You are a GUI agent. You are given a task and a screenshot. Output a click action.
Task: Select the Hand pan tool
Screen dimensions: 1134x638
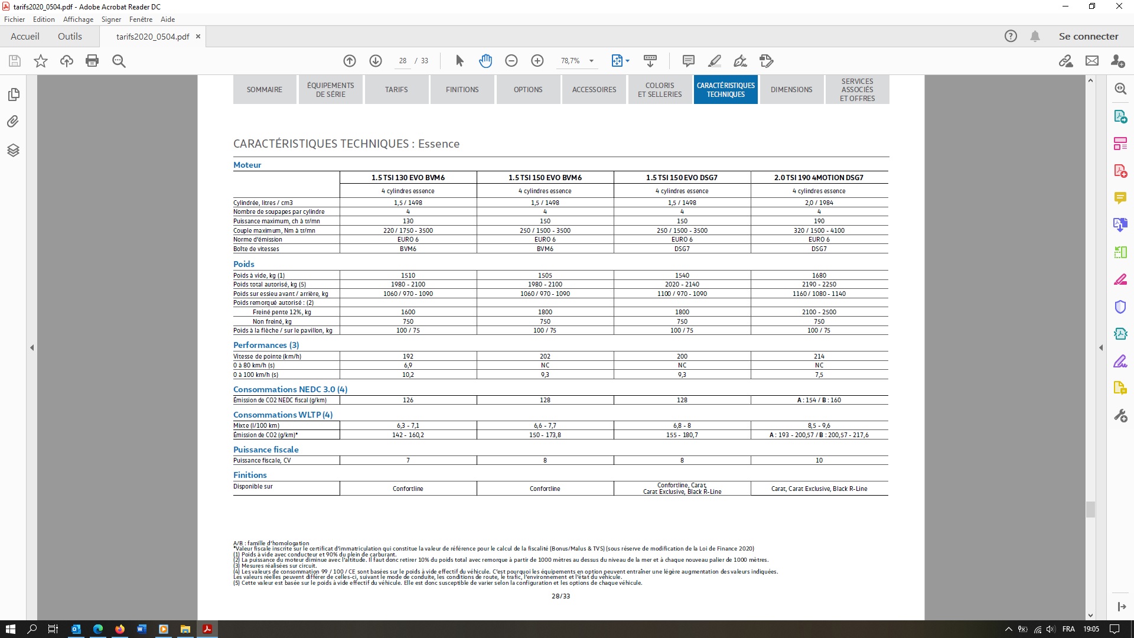click(x=485, y=61)
